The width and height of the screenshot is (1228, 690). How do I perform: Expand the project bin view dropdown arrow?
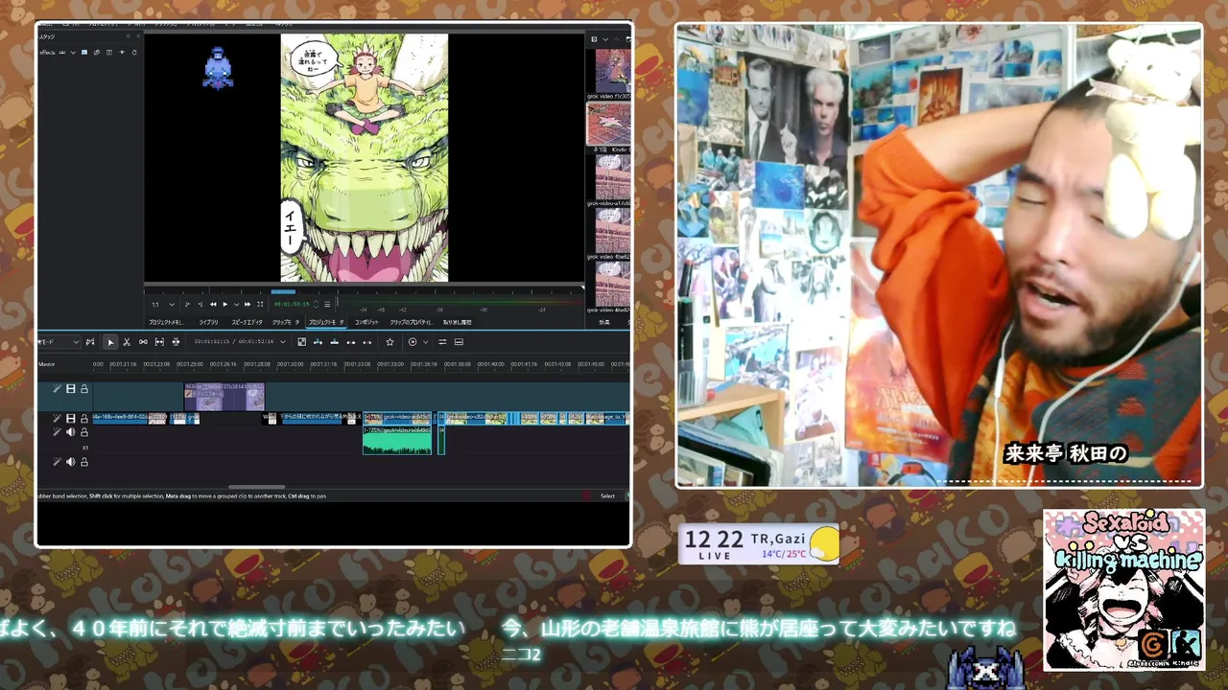click(x=604, y=39)
